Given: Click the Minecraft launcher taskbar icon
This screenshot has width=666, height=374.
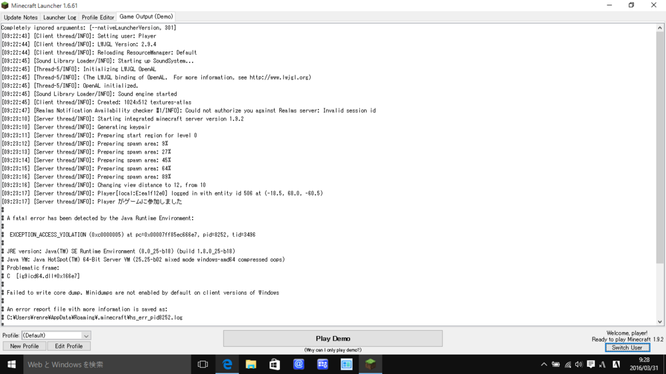Looking at the screenshot, I should 370,364.
